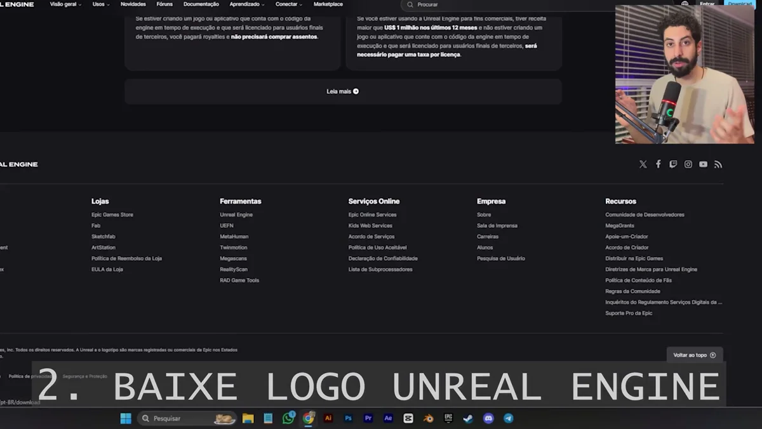Screen dimensions: 762x429
Task: Click the Instagram icon in the footer
Action: [x=688, y=164]
